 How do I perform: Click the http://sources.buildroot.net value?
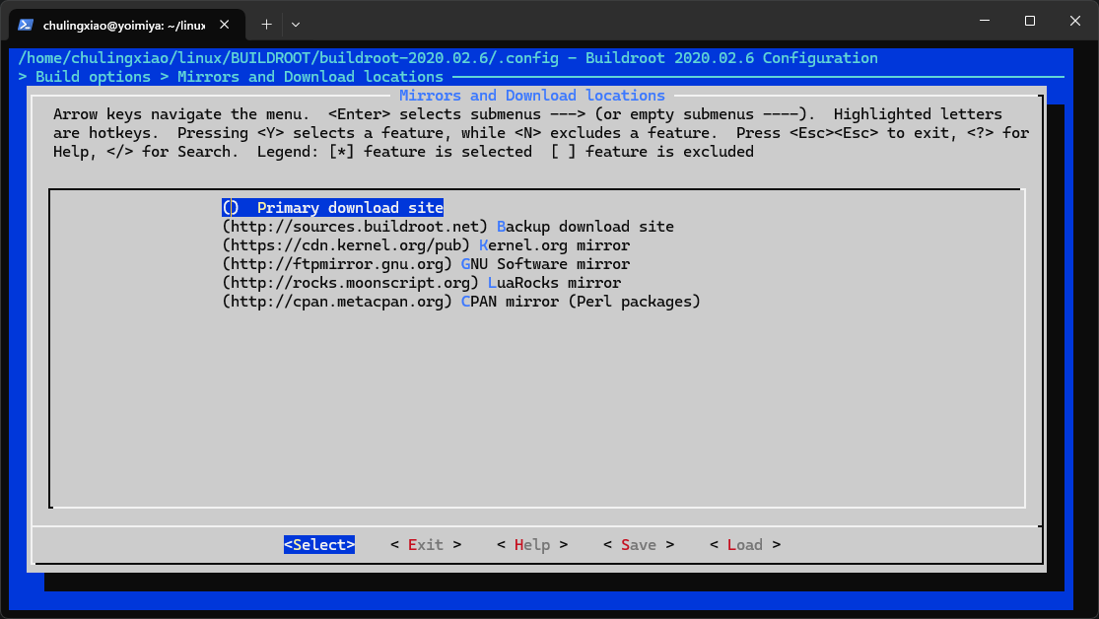(x=355, y=227)
